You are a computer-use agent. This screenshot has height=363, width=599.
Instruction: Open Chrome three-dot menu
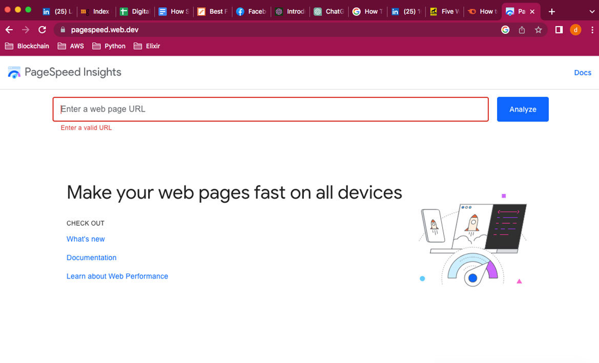[x=592, y=30]
